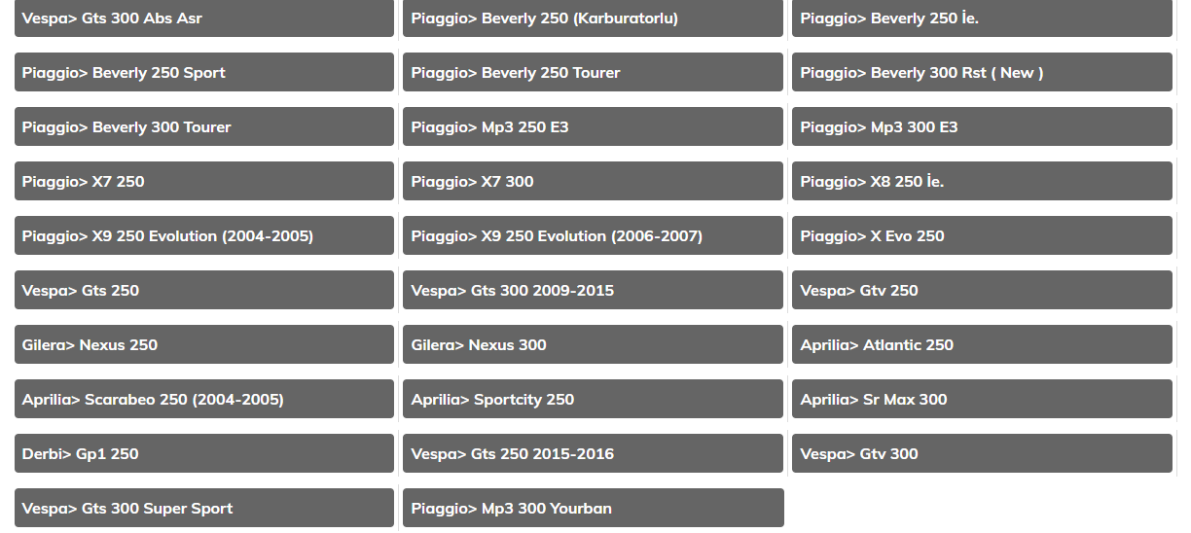Select Piaggio Mp3 250 E3
Viewport: 1191px width, 533px height.
point(593,127)
